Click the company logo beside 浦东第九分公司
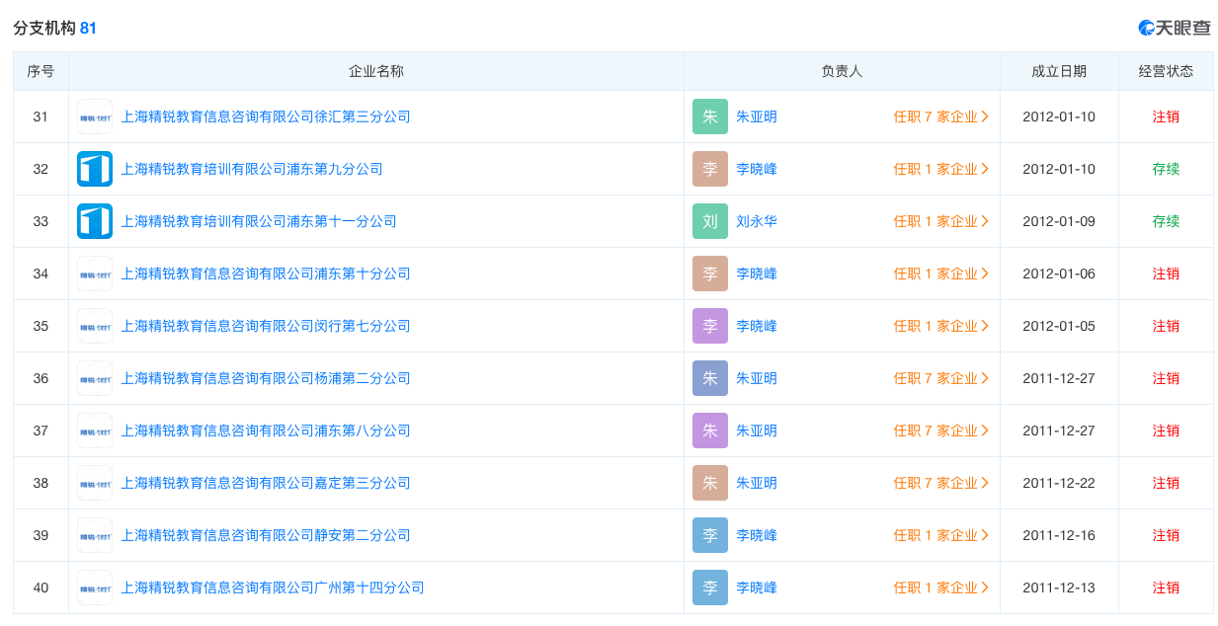The height and width of the screenshot is (626, 1218). [x=94, y=169]
